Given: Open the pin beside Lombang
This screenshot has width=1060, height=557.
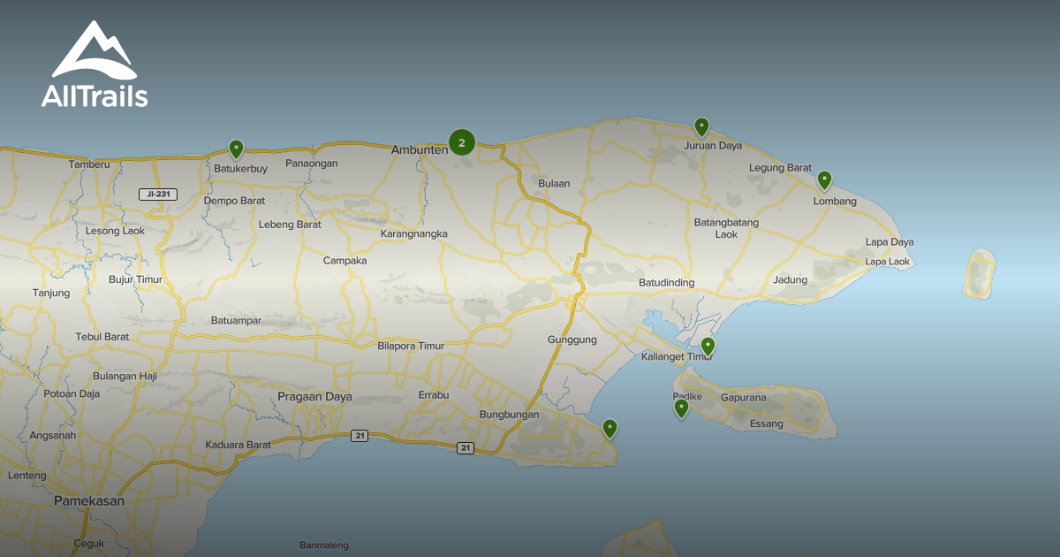Looking at the screenshot, I should [825, 180].
